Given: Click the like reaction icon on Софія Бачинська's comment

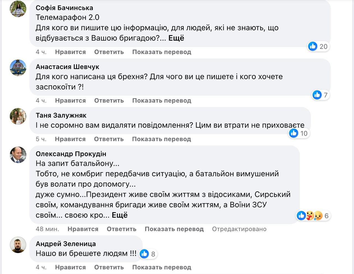Looking at the screenshot, I should (x=313, y=46).
